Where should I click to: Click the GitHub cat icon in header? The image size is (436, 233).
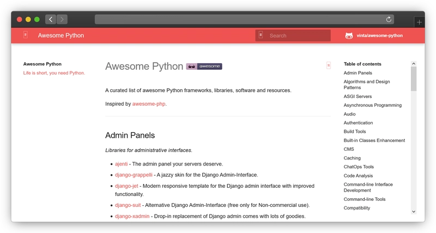click(349, 35)
